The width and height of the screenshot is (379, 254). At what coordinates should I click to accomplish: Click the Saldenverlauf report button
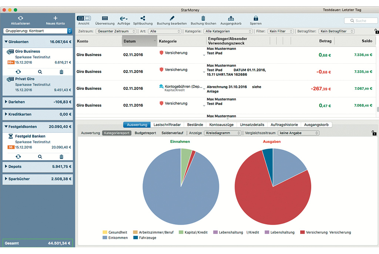[172, 133]
